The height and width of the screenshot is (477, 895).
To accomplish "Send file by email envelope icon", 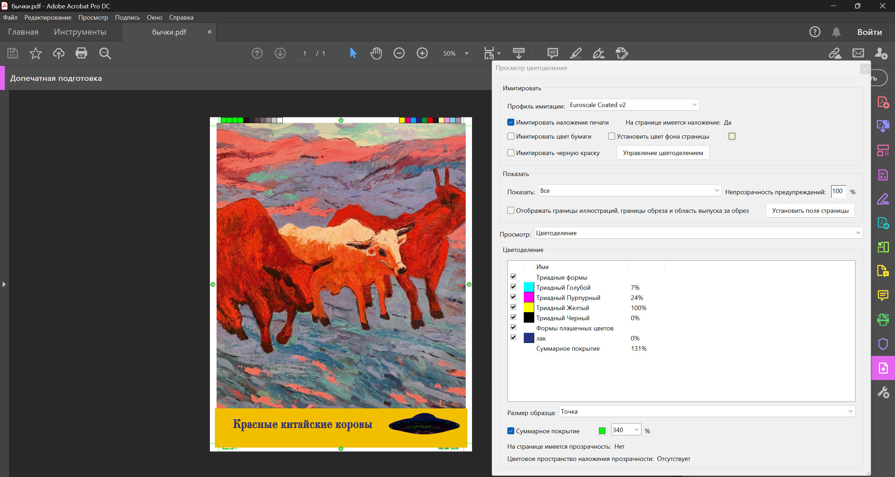I will (x=858, y=53).
